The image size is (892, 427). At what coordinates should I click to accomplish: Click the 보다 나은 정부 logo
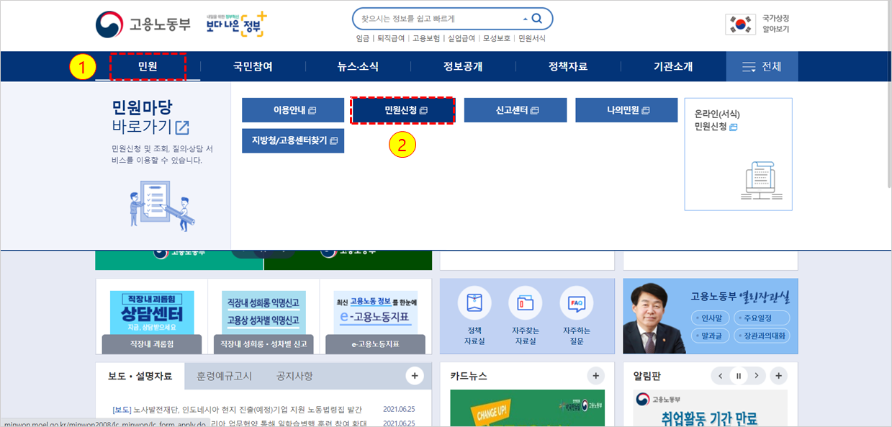236,24
